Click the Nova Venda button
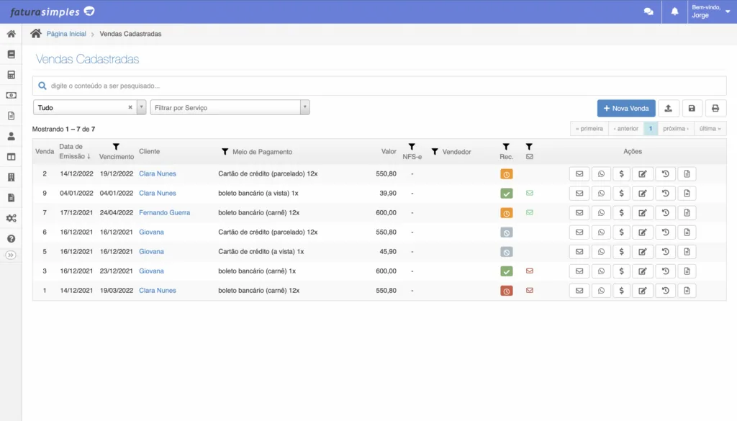 coord(626,108)
